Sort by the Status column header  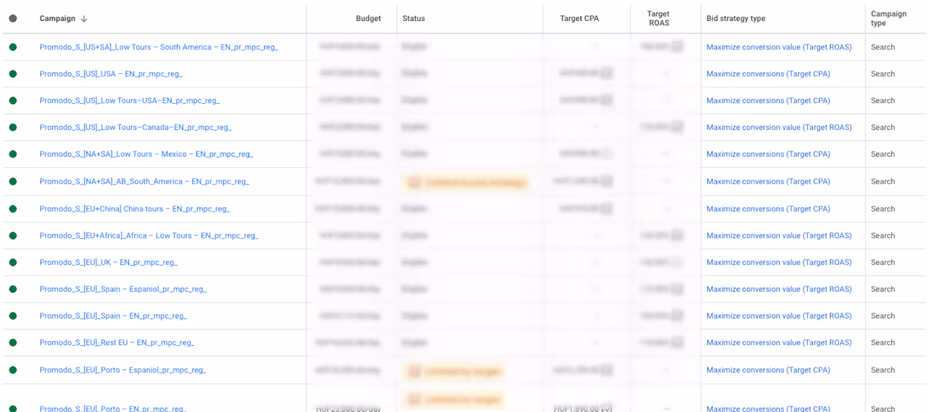click(x=413, y=19)
